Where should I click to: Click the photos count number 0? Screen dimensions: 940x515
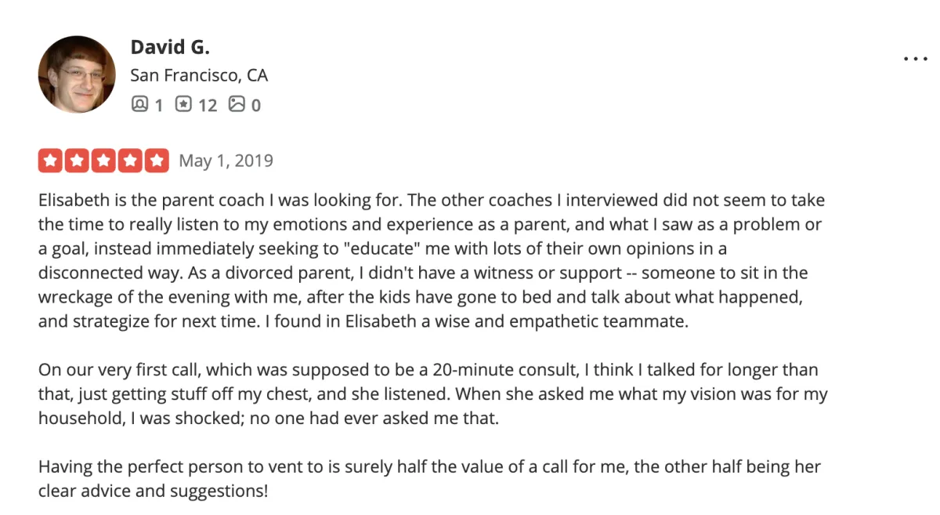pyautogui.click(x=255, y=104)
